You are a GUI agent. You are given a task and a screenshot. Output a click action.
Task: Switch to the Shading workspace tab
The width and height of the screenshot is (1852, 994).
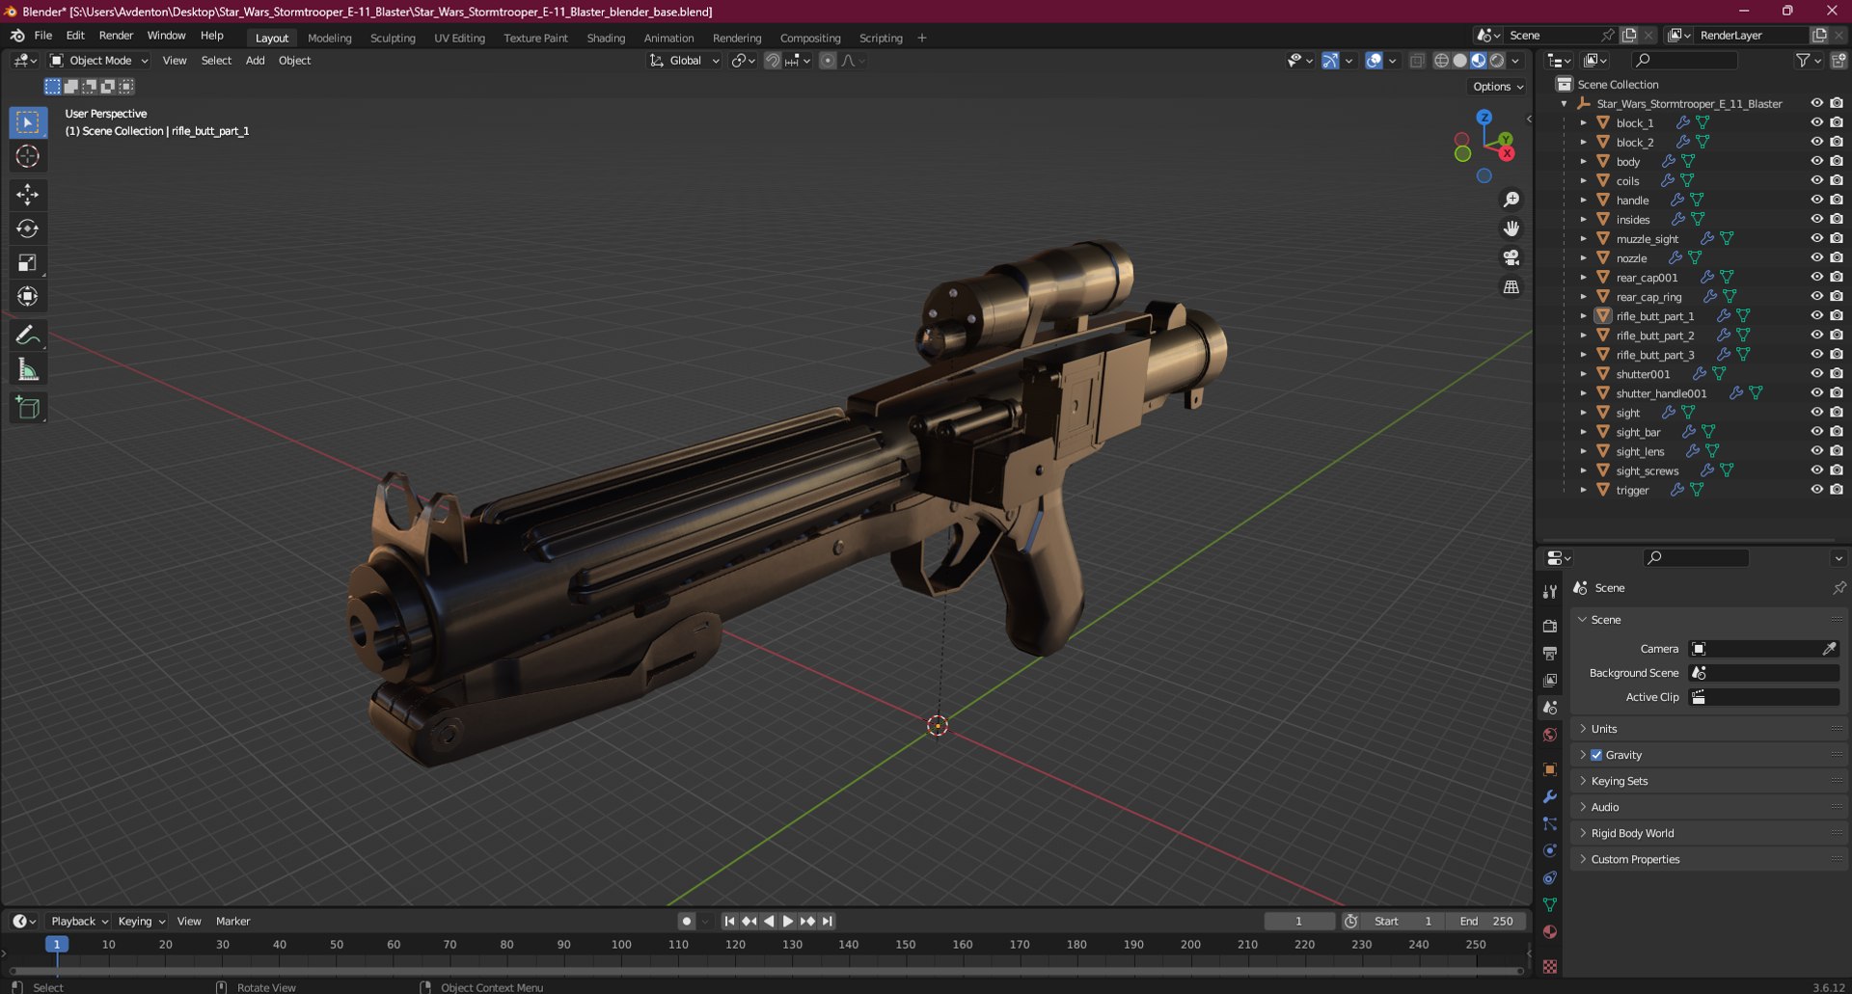606,39
